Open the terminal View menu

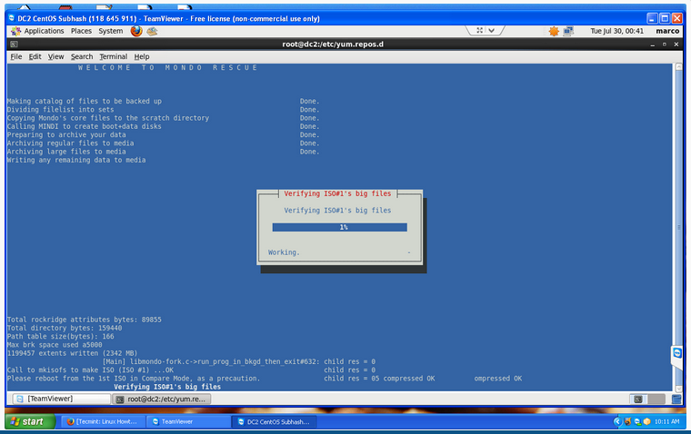pos(55,56)
